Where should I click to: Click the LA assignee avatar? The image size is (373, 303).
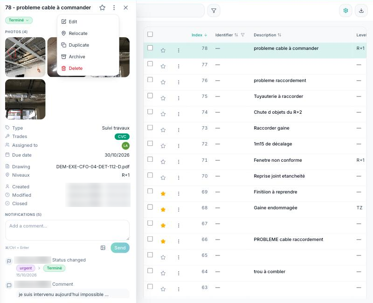125,145
